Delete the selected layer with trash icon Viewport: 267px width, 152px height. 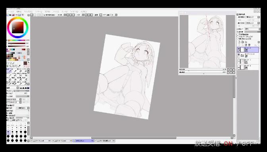tap(249, 45)
